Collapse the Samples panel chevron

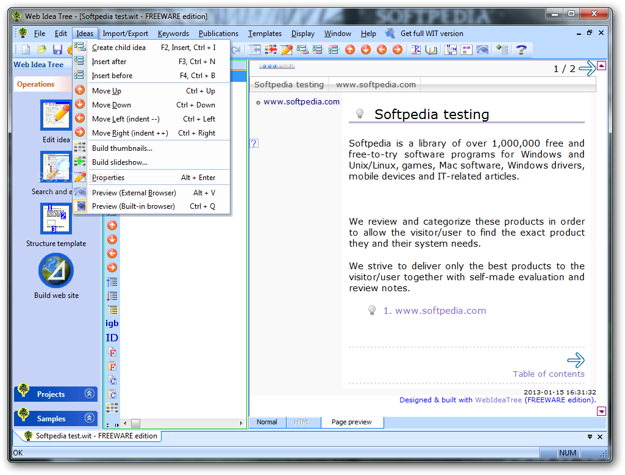[90, 418]
